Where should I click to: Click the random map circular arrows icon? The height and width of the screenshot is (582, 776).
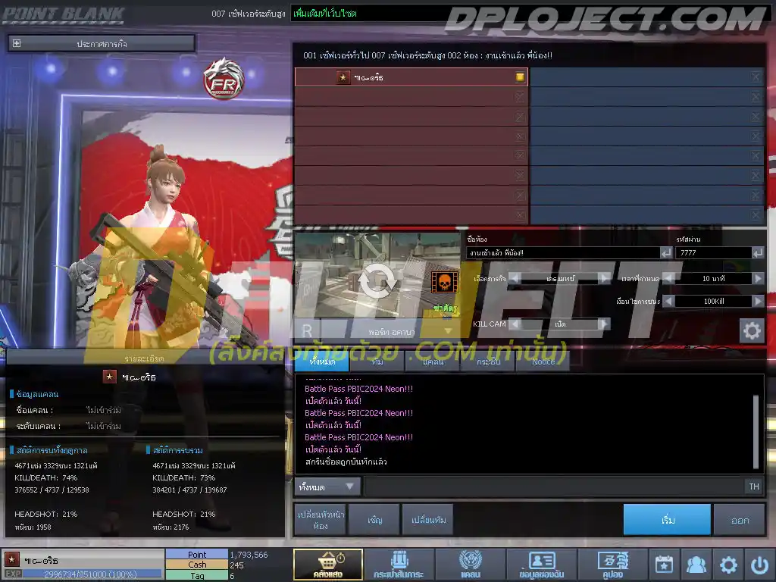[377, 280]
